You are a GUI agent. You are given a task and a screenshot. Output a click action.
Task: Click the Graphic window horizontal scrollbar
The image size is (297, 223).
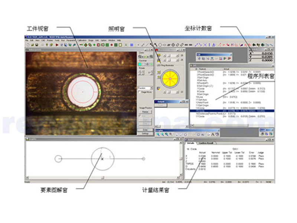[x=103, y=178]
